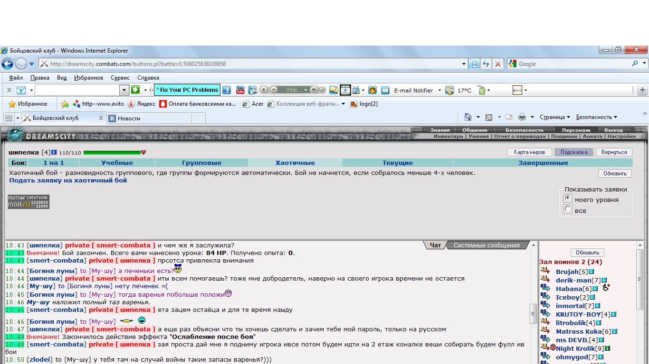Click the mail.ru rating counter banner

pos(29,201)
